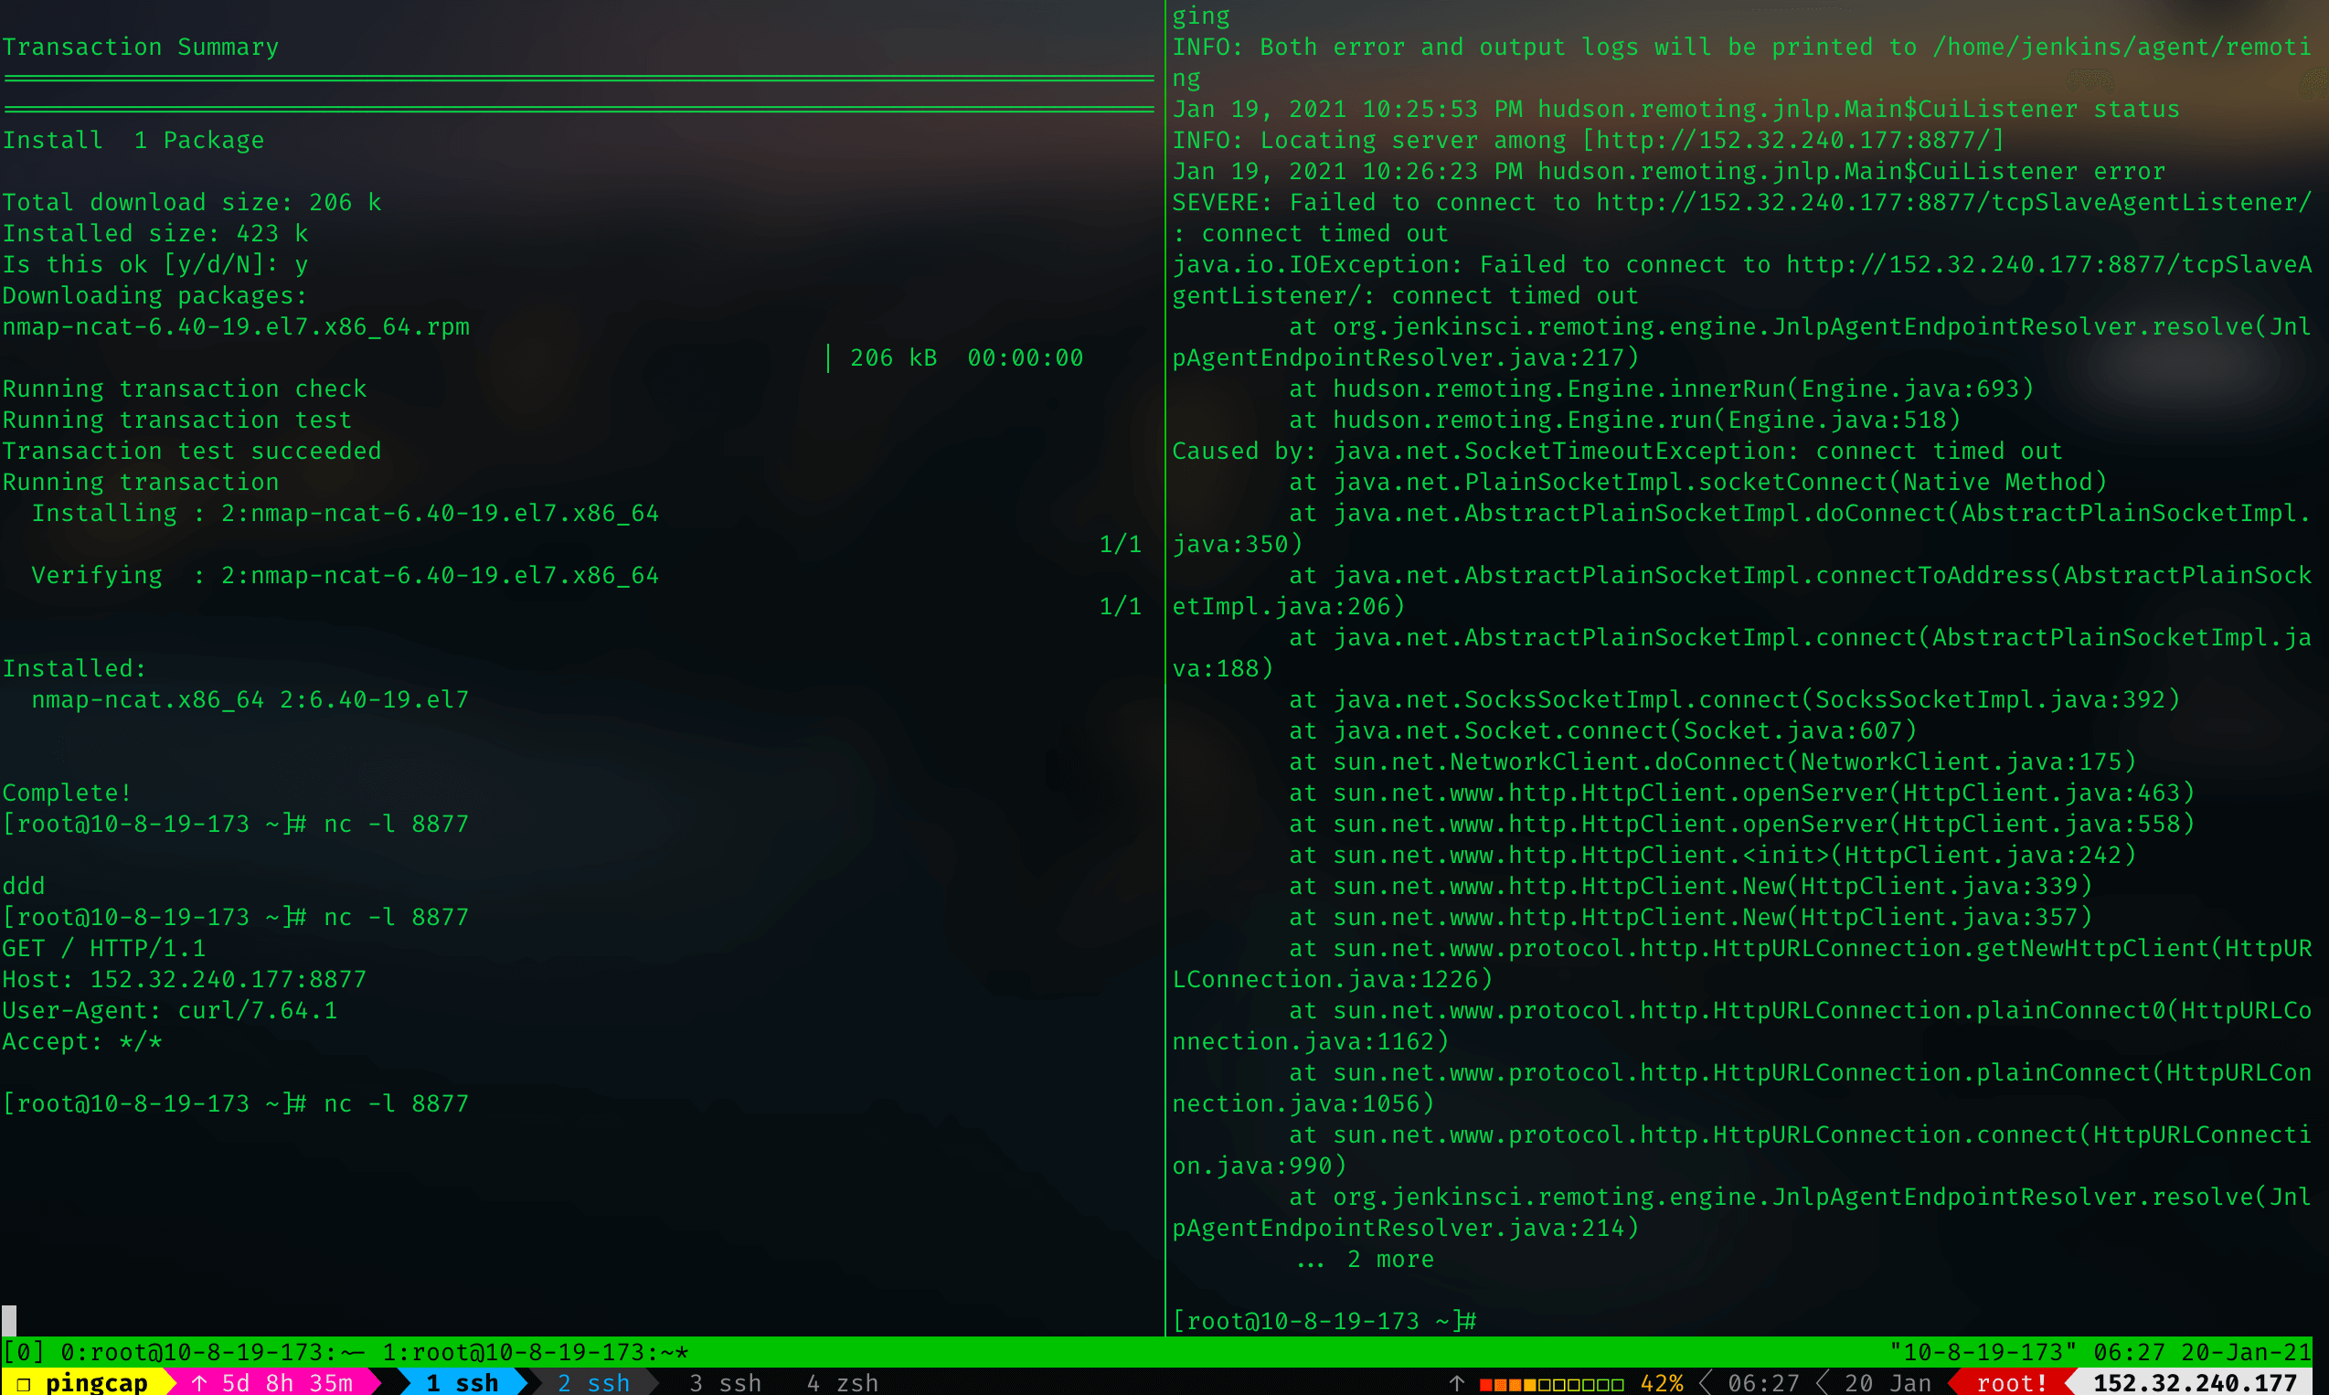Click 'at hudson.remoting.Engine.run(Engine.java:518)' line
The height and width of the screenshot is (1395, 2329).
(1625, 420)
